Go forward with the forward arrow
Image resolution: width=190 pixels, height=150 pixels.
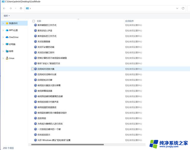(11, 8)
